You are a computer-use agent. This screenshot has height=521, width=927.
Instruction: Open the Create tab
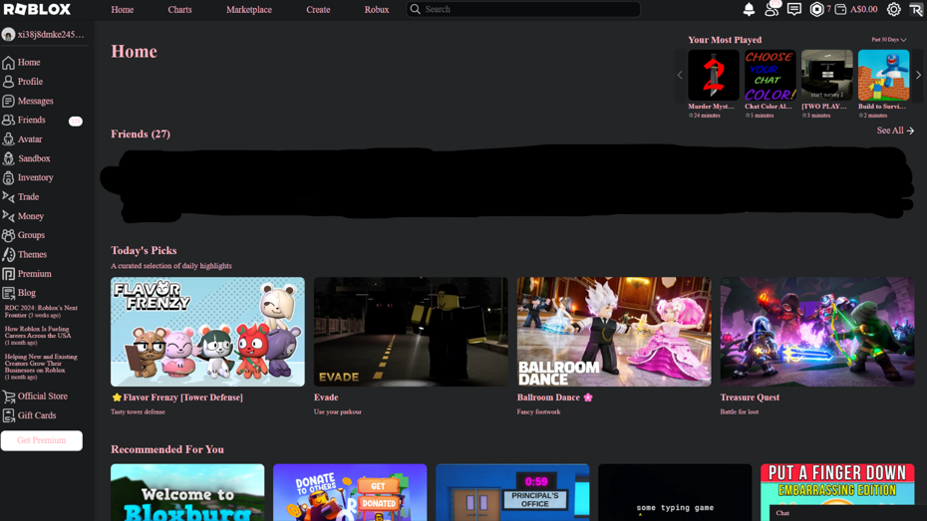tap(318, 9)
